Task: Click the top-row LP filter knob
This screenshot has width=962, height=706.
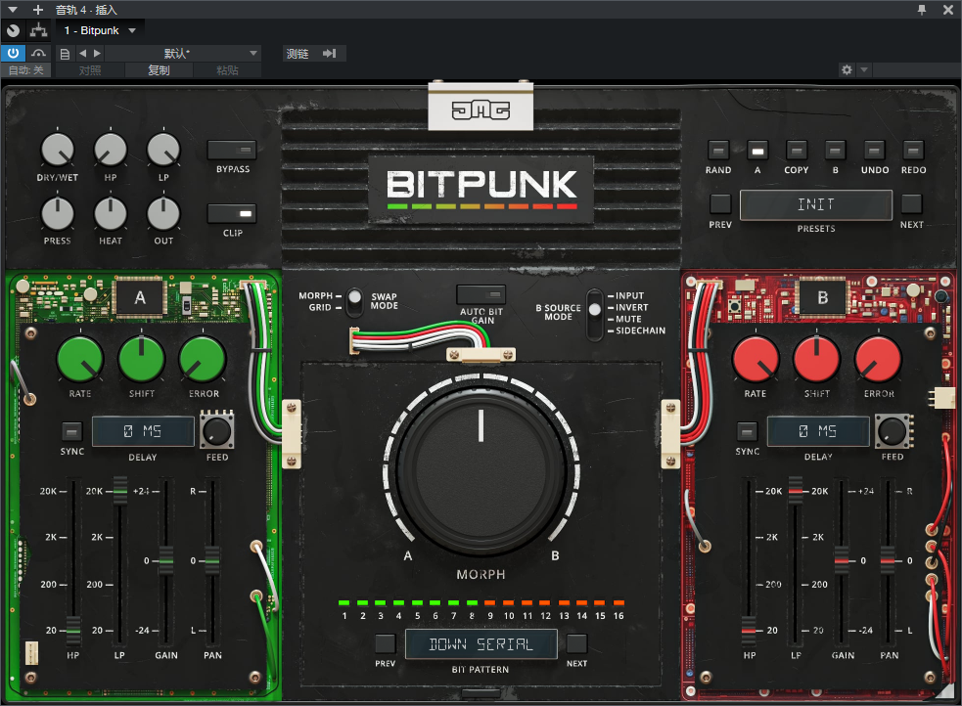Action: pos(163,150)
